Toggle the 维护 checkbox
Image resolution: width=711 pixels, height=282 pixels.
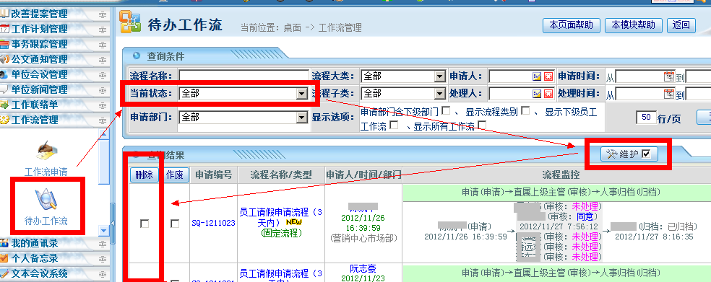(x=646, y=154)
